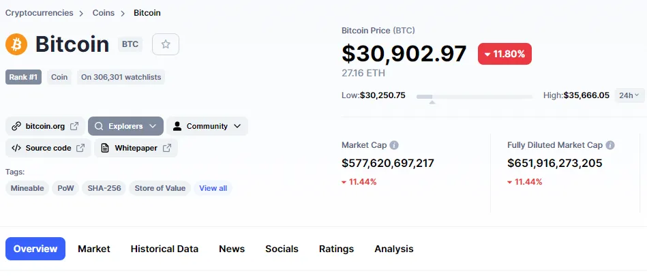
Task: Click the Low-High price range slider
Action: click(474, 97)
